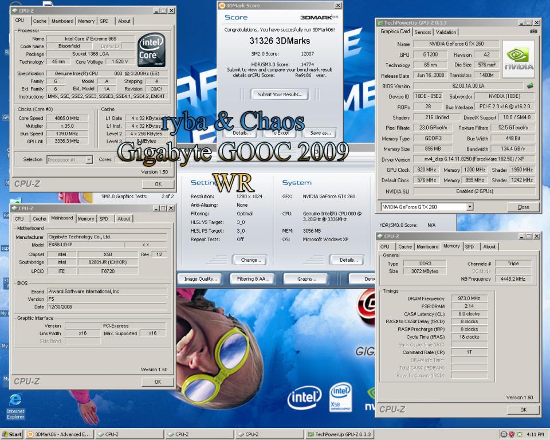Open the Internet Explorer desktop icon
The width and height of the screenshot is (550, 440).
coord(15,406)
